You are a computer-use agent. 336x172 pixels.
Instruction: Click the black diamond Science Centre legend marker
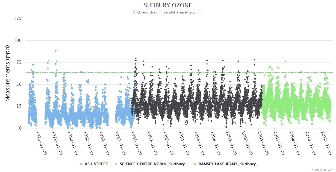(x=116, y=164)
